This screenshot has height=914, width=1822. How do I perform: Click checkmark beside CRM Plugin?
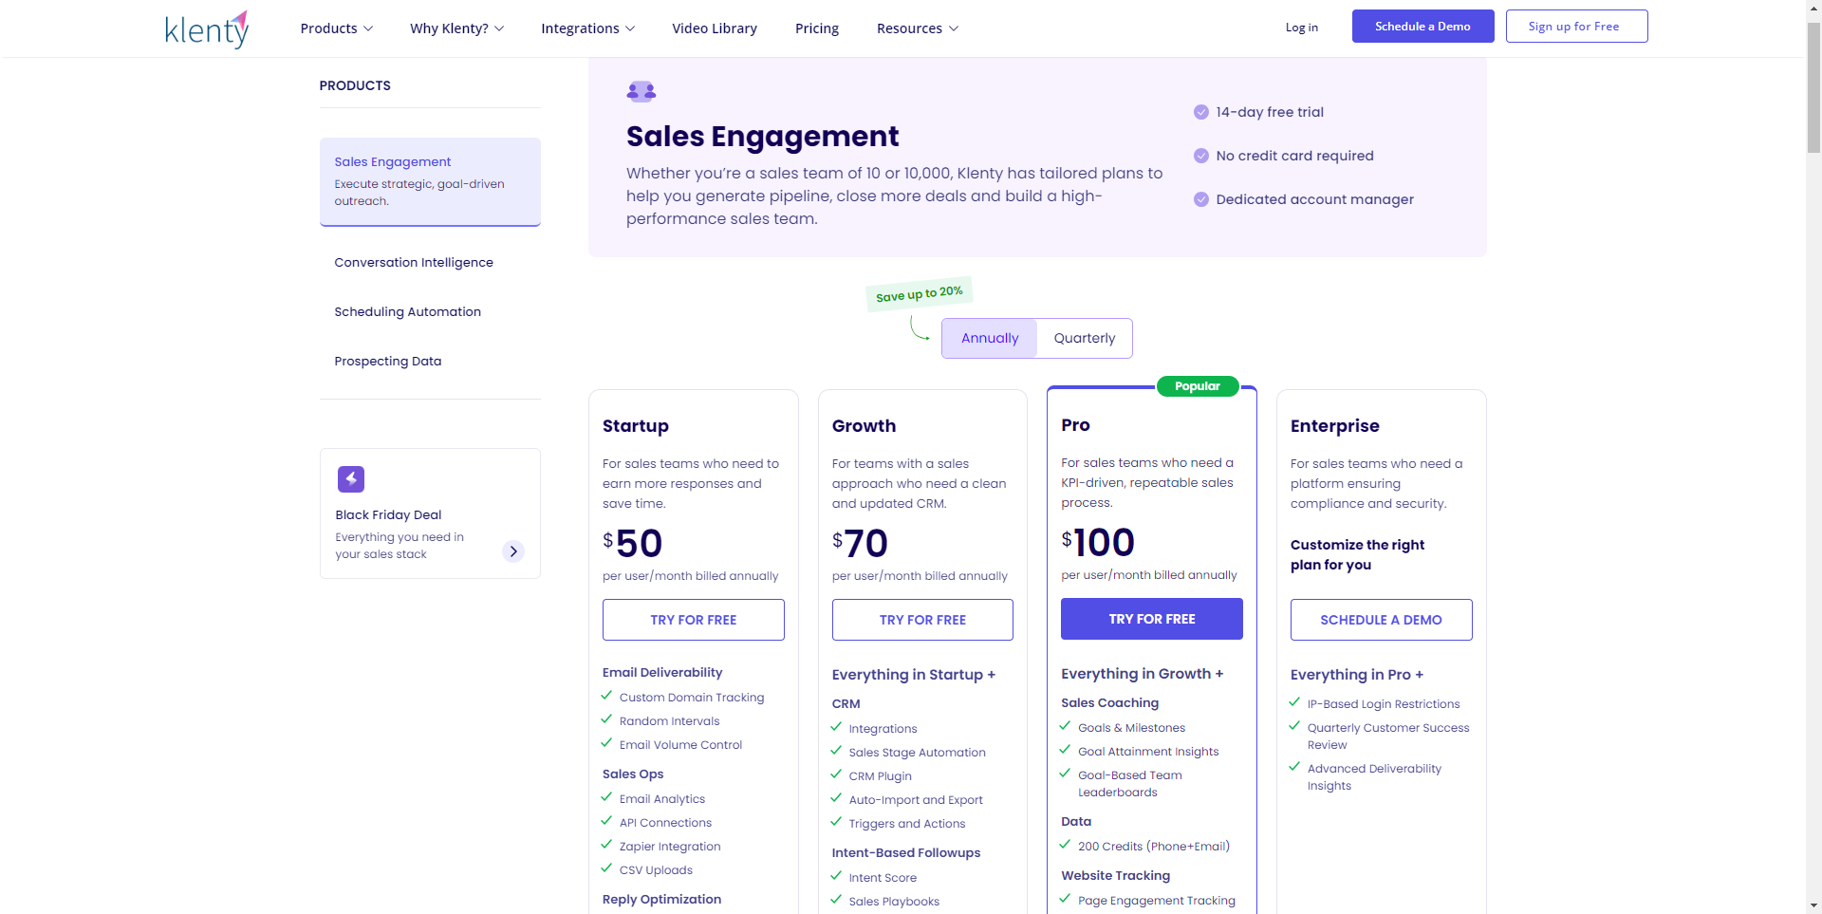click(x=836, y=774)
